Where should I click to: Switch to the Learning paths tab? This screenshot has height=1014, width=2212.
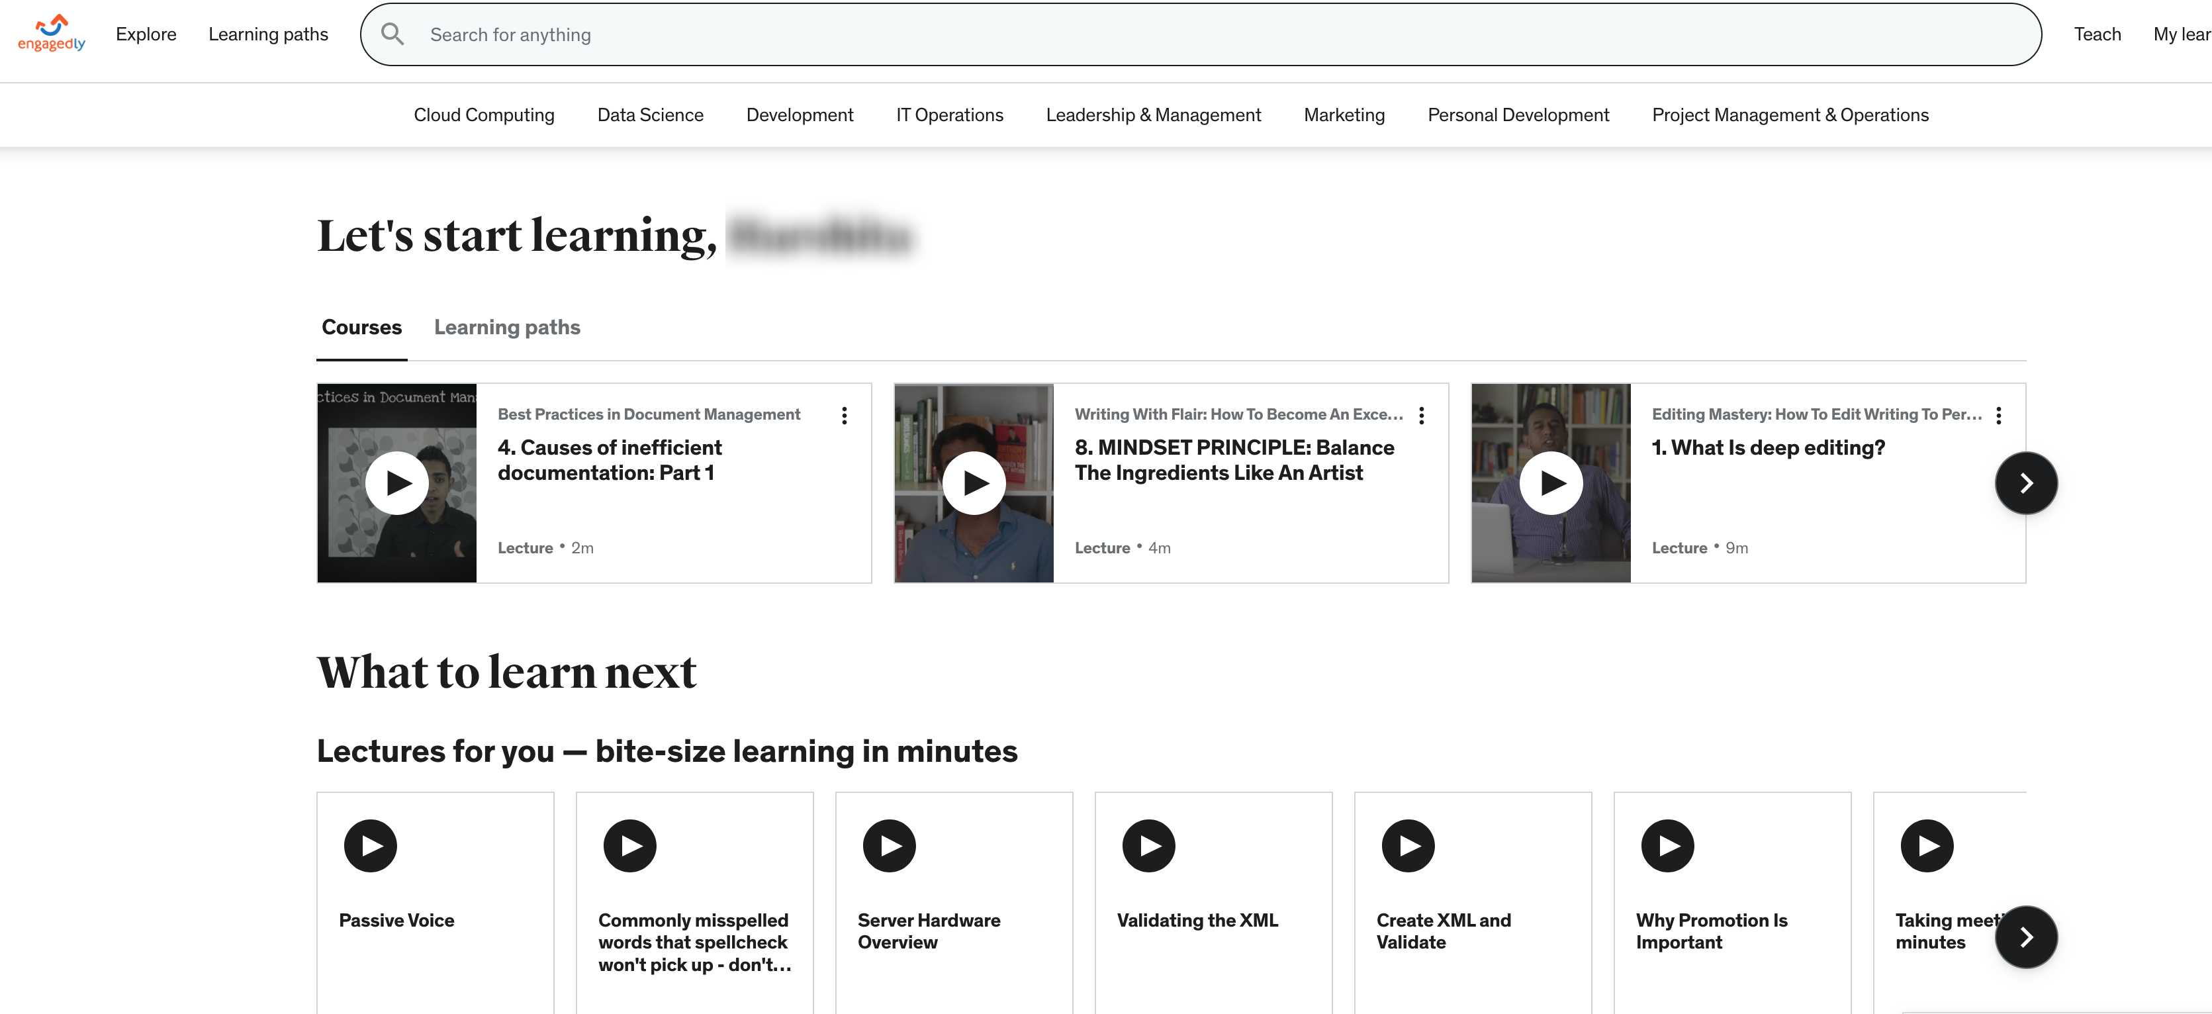pos(506,327)
